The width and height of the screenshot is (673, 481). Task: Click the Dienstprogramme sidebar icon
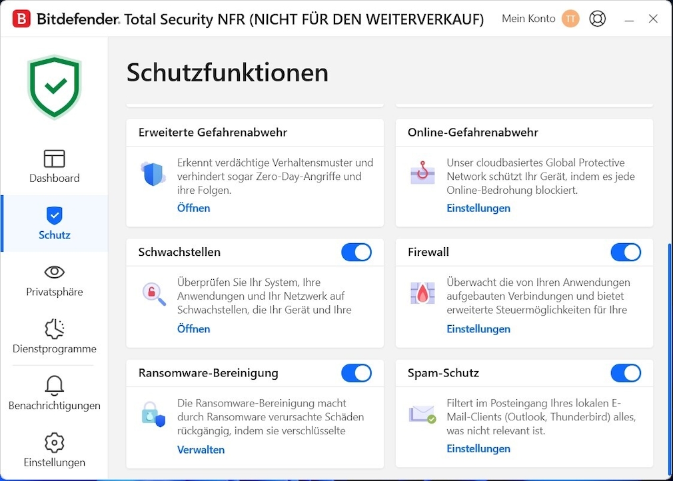(54, 329)
